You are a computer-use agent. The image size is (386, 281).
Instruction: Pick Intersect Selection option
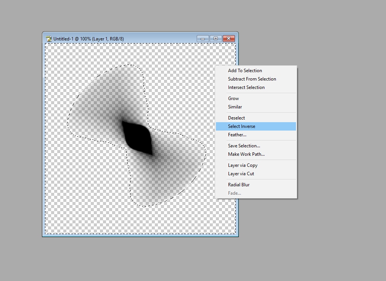[256, 87]
